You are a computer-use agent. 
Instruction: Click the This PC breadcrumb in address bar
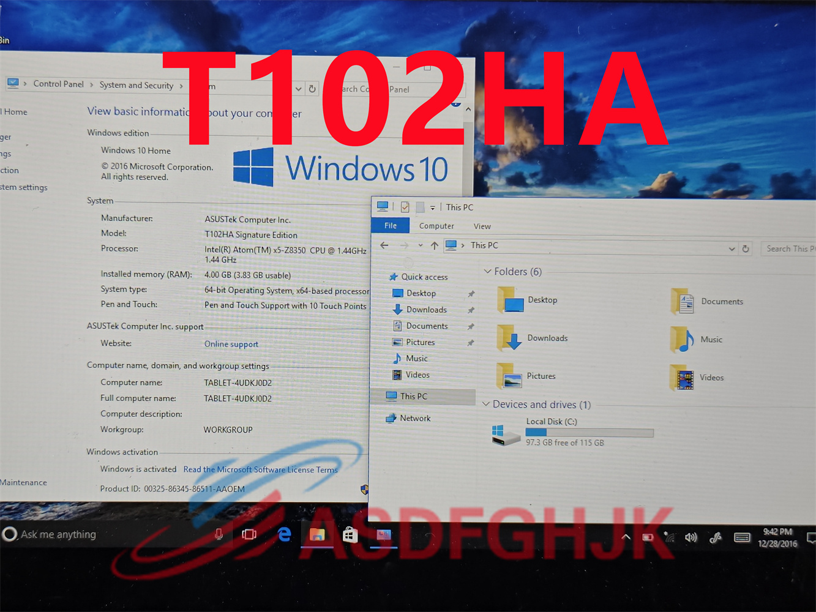point(484,245)
